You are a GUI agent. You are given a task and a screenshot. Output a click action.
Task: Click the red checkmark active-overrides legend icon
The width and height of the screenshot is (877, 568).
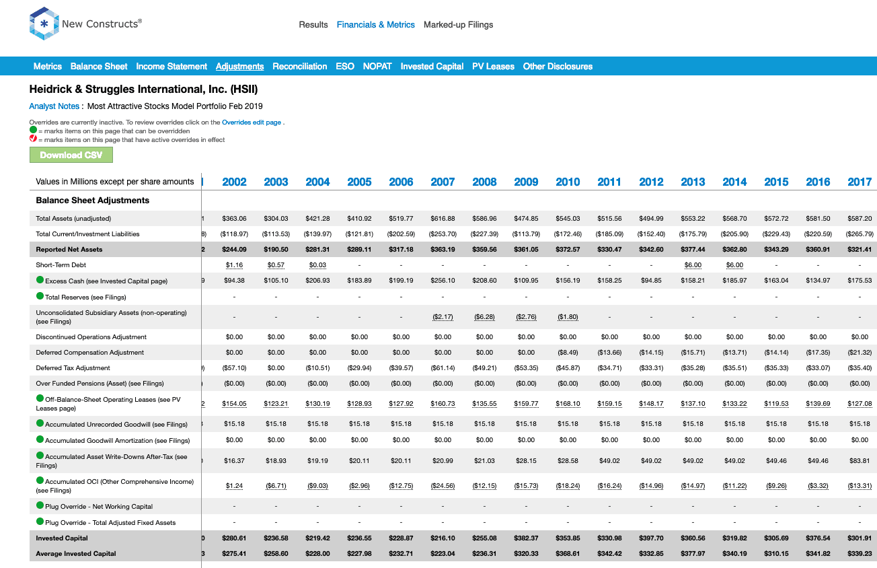(x=33, y=139)
